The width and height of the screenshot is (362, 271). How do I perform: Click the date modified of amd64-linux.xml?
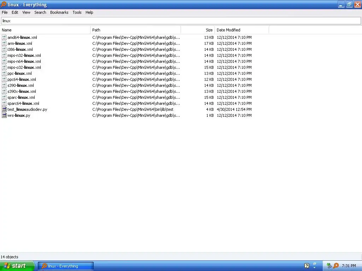tap(234, 37)
